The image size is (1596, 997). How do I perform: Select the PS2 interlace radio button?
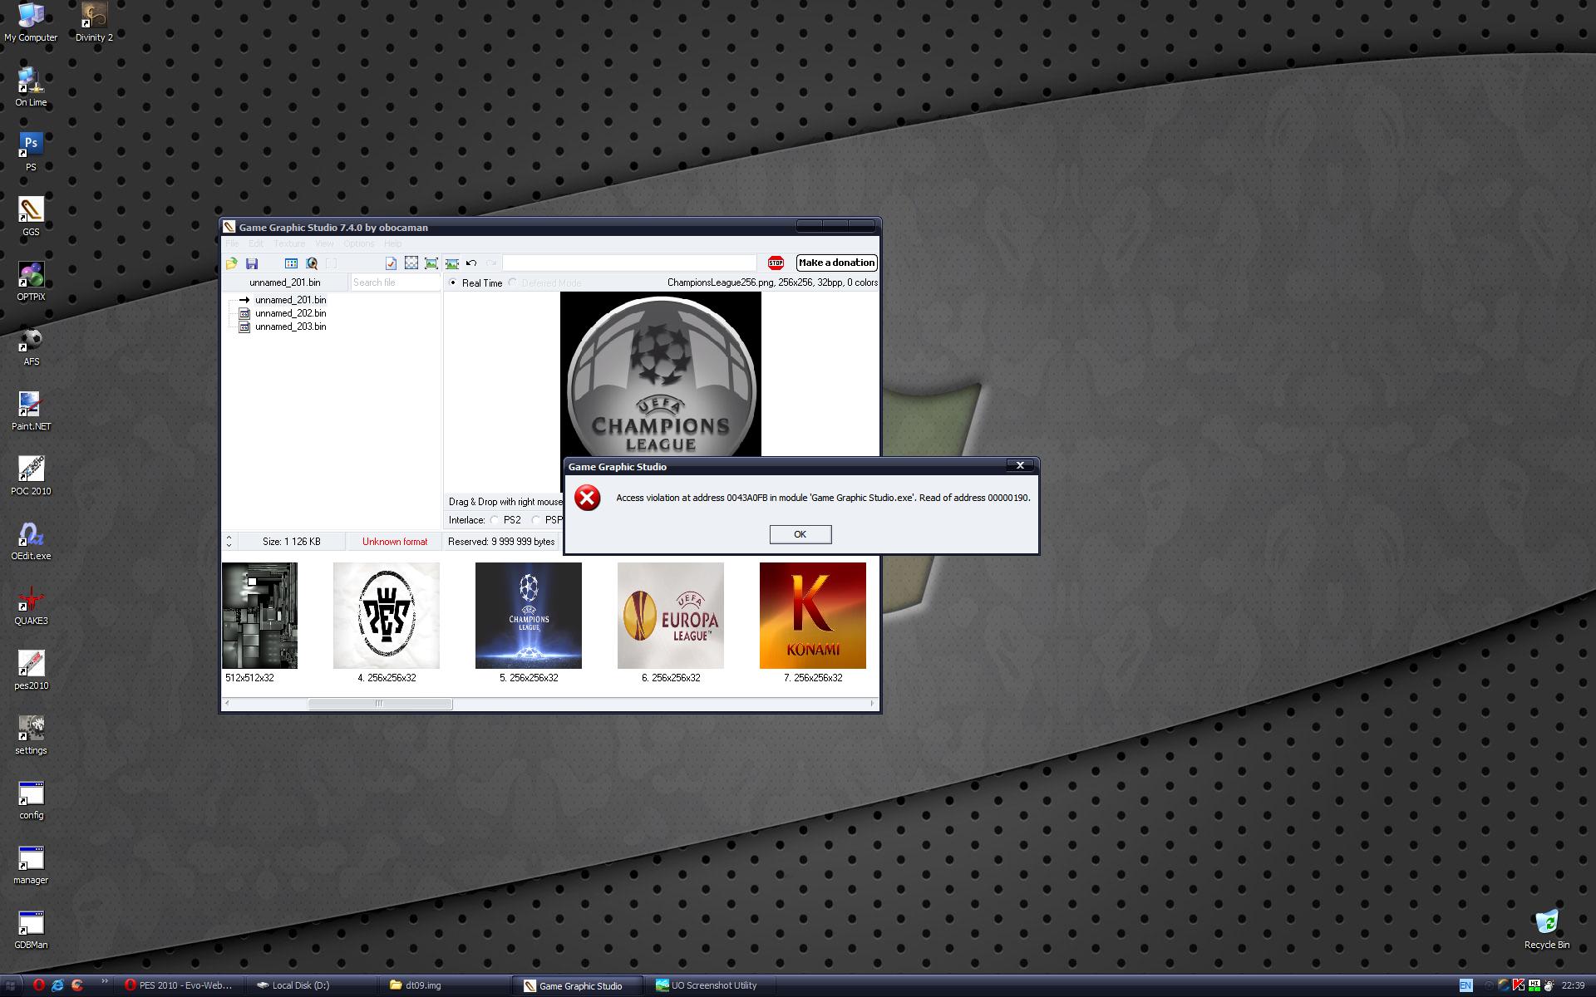(495, 520)
